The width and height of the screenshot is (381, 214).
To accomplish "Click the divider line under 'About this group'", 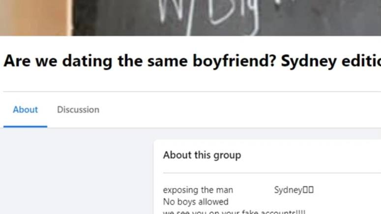I will pyautogui.click(x=272, y=173).
